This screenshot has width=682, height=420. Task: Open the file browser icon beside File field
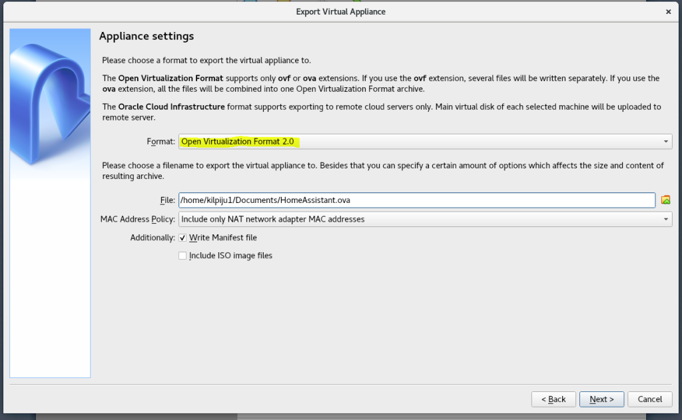click(665, 200)
